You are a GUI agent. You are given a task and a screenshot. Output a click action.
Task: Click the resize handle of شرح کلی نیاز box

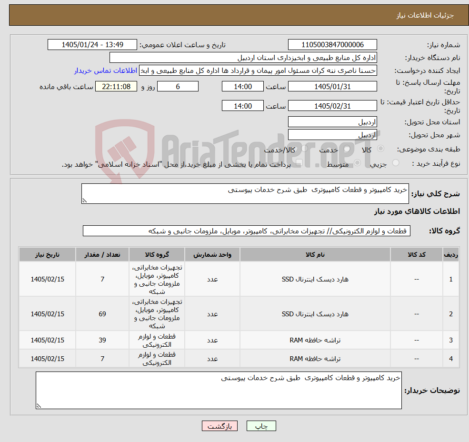coord(84,201)
